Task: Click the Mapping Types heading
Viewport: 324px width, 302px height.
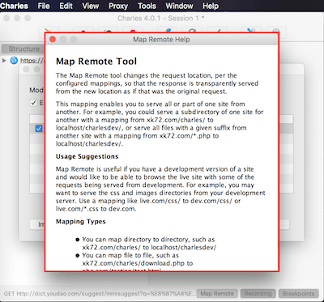Action: (x=80, y=222)
